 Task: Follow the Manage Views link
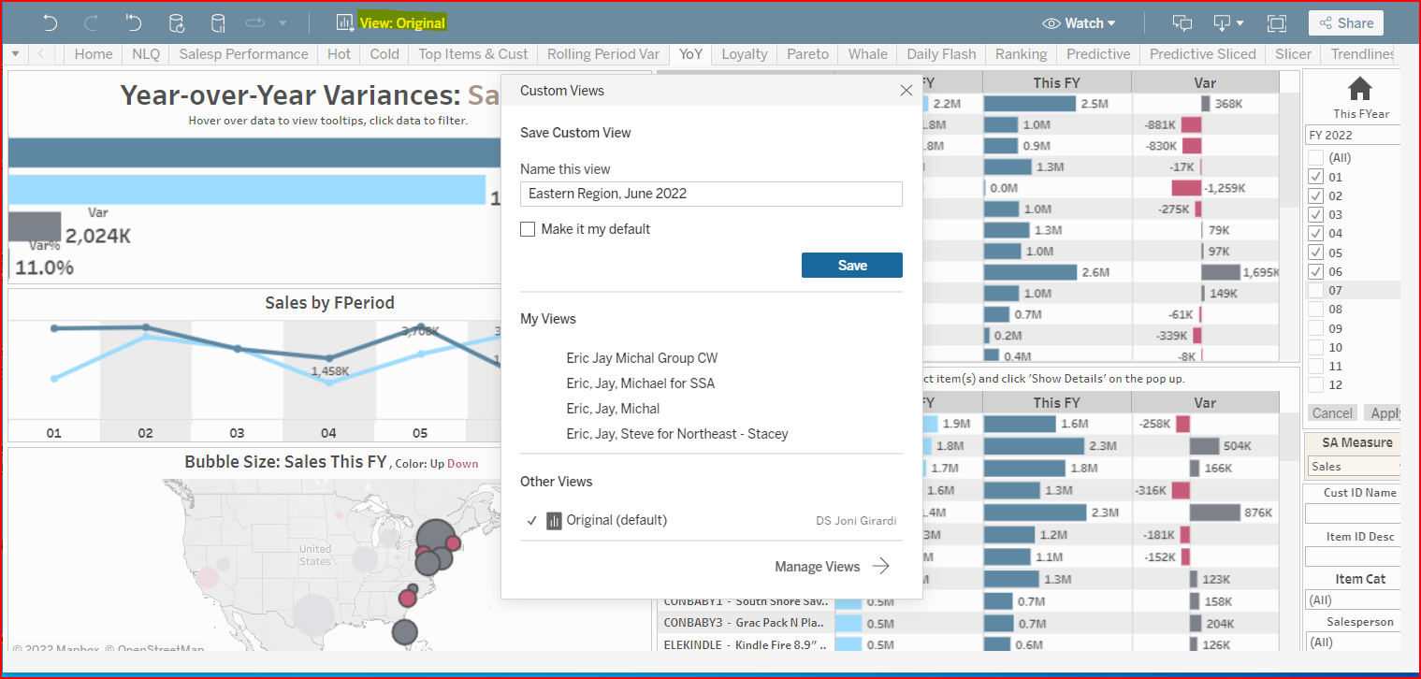(831, 566)
